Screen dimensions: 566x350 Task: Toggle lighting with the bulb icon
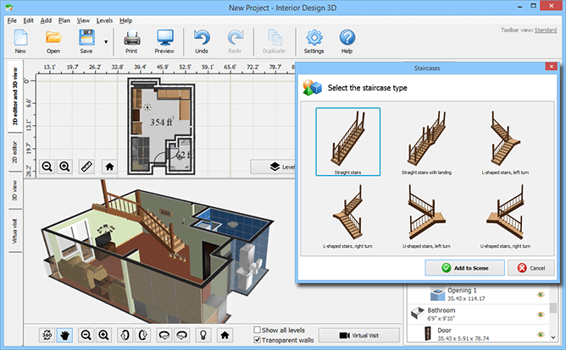point(203,336)
